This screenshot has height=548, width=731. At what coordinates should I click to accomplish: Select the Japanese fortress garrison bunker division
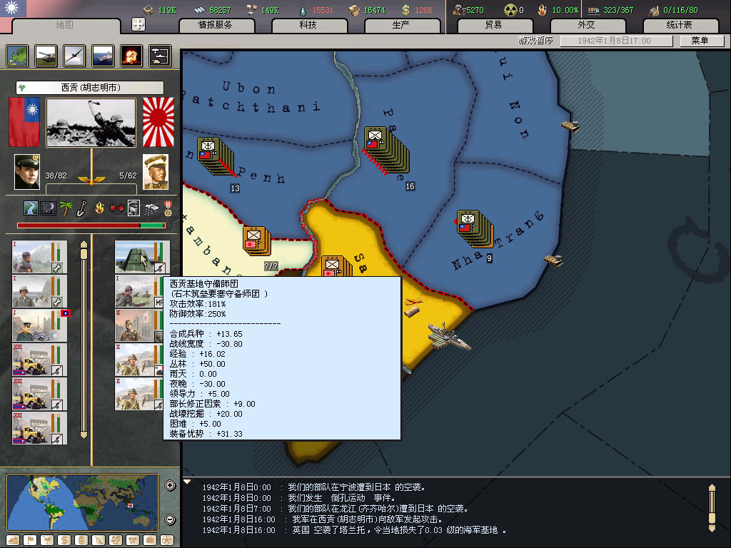pos(142,257)
